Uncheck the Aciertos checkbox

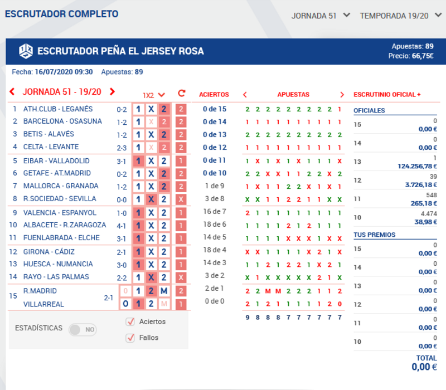click(130, 321)
